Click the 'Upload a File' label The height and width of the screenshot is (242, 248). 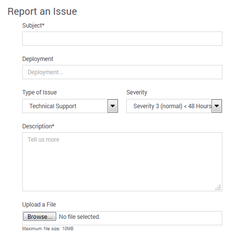(x=39, y=205)
